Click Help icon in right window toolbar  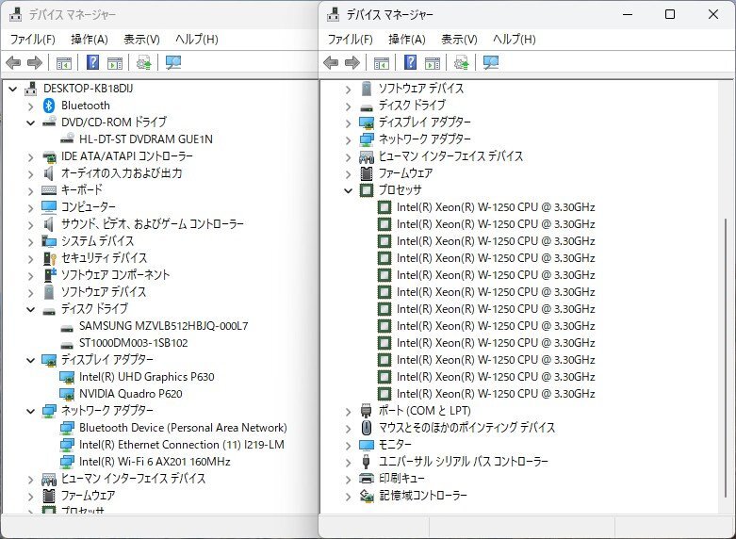pos(411,62)
